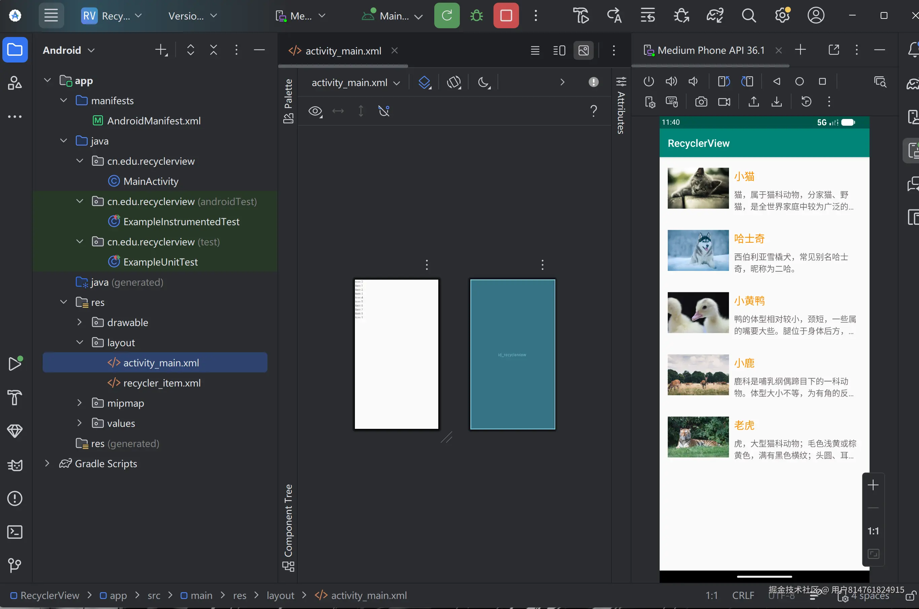Stop the running app

point(506,15)
